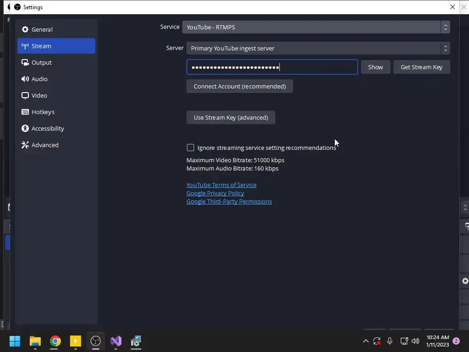Click the yellow play icon app in taskbar
The height and width of the screenshot is (352, 469).
pyautogui.click(x=76, y=341)
